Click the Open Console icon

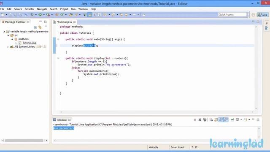click(245, 120)
